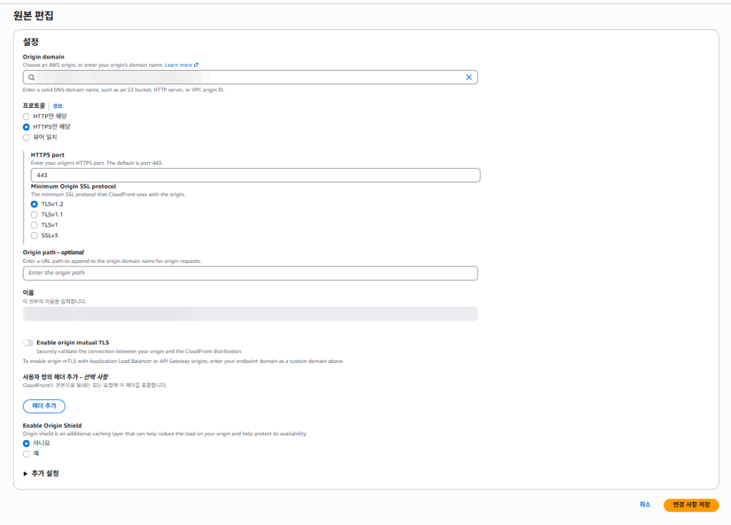This screenshot has width=731, height=525.
Task: Click the search magnifier icon in Origin domain
Action: (x=31, y=77)
